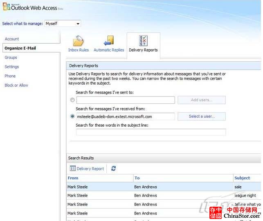The width and height of the screenshot is (263, 221).
Task: Select the row with subject 'tell me what yo'
Action: 164,204
